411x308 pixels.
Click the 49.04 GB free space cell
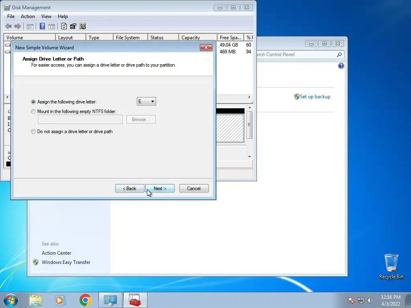[228, 45]
